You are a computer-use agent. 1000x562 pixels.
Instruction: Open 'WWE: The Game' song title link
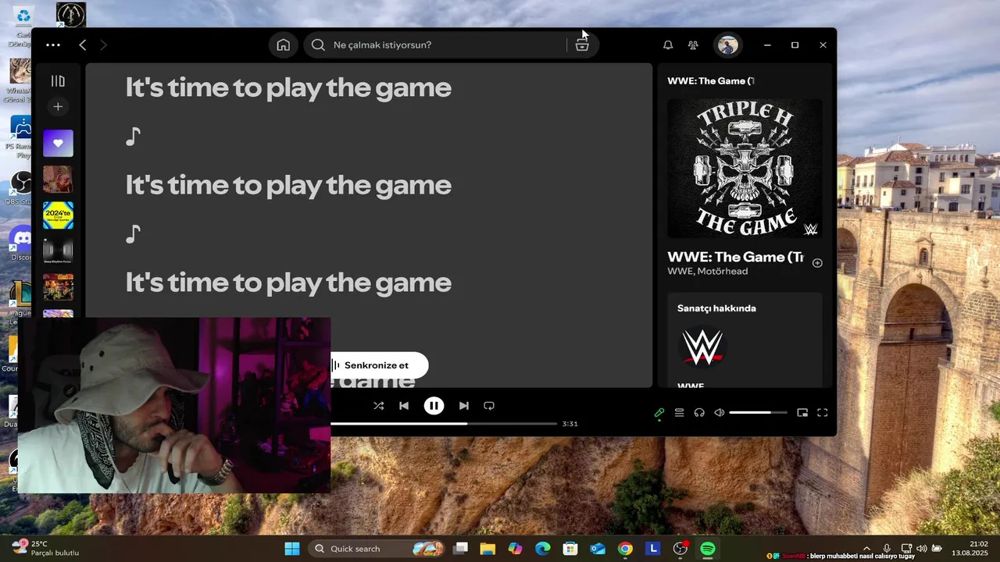click(x=735, y=257)
